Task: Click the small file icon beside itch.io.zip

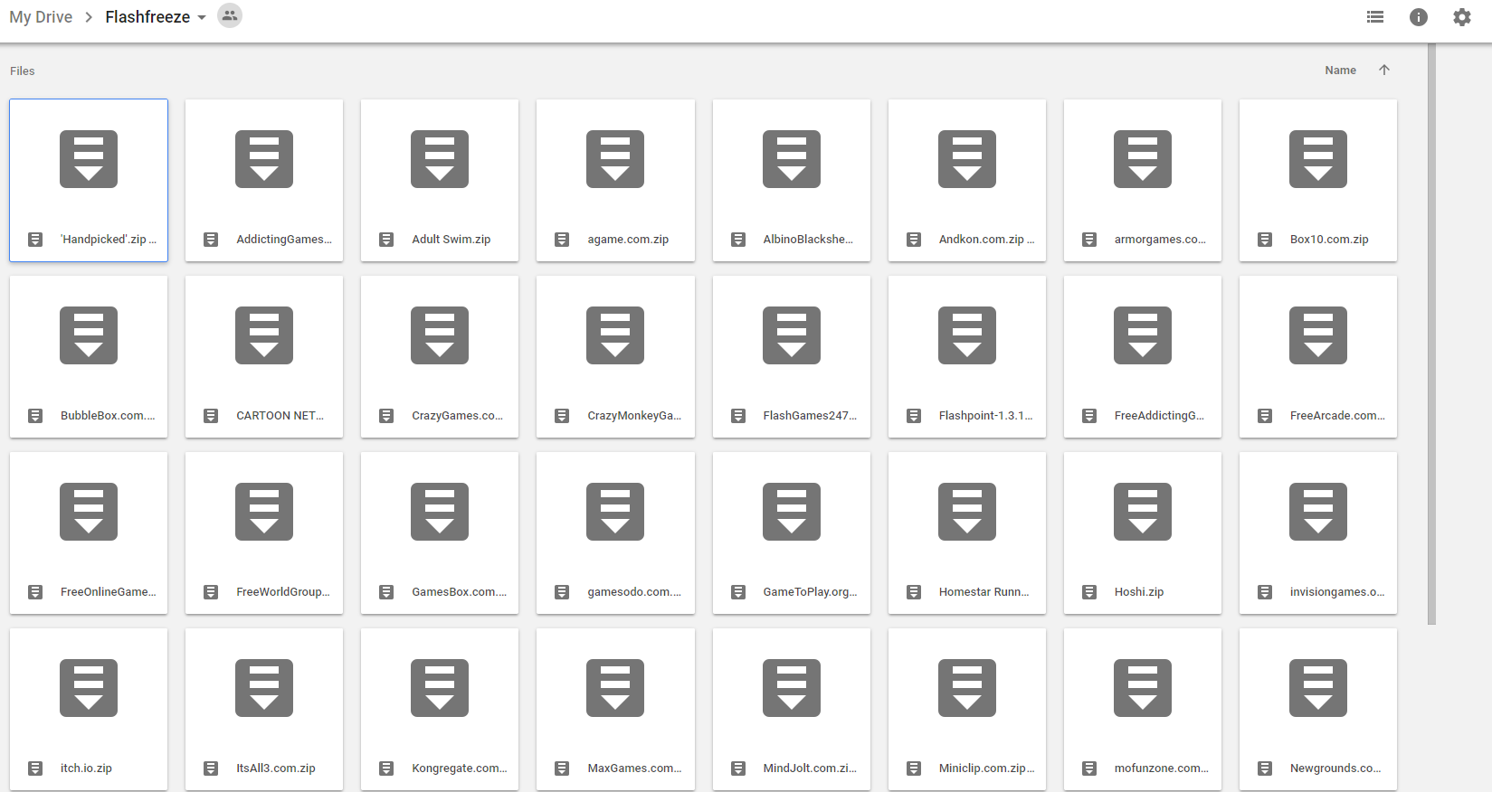Action: point(35,768)
